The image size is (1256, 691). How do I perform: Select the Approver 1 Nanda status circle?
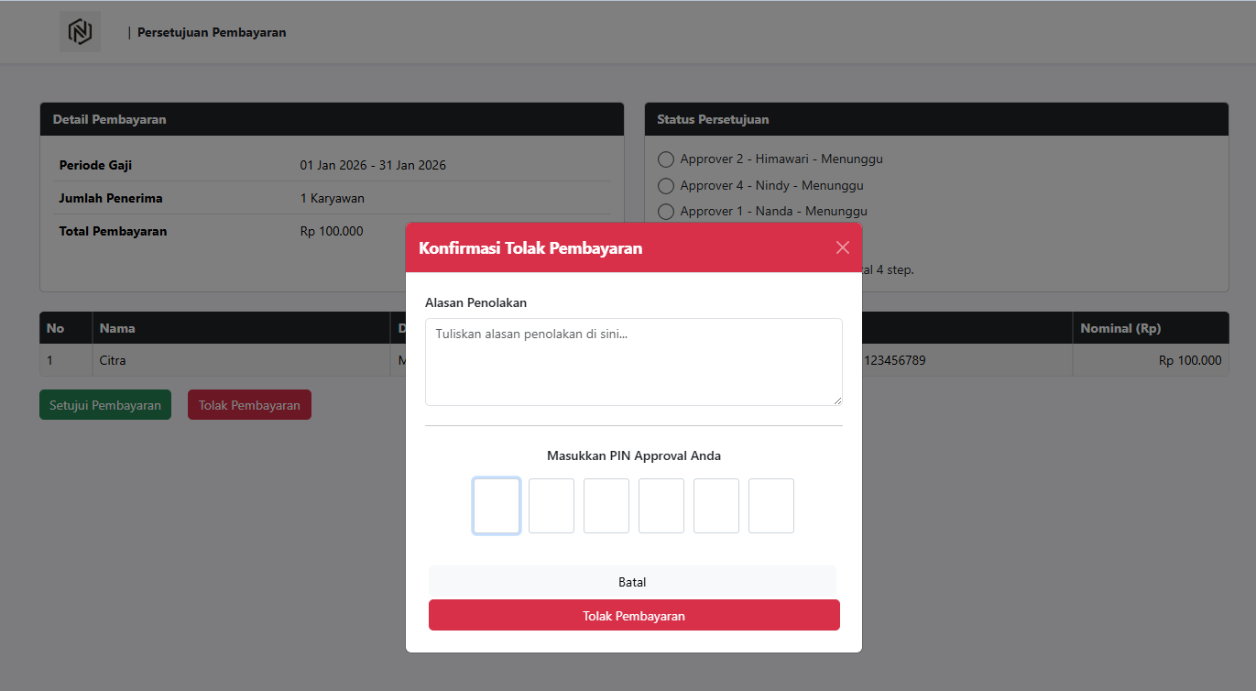tap(666, 212)
